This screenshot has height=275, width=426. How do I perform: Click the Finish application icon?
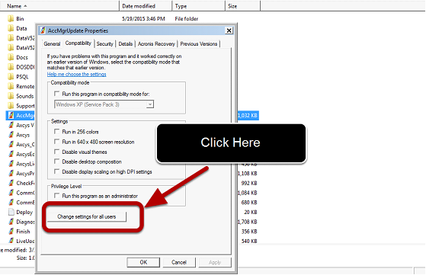point(11,232)
